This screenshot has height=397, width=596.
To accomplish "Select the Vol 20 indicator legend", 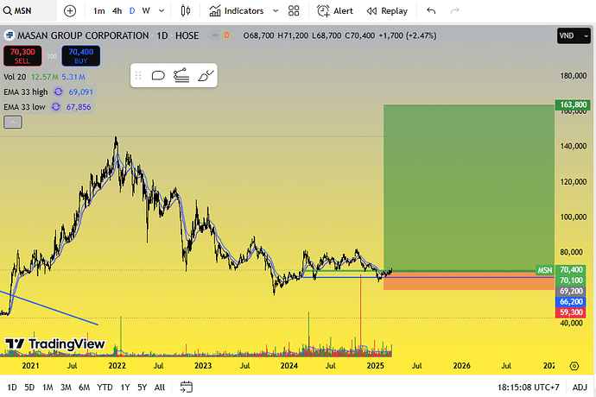I will (x=15, y=77).
